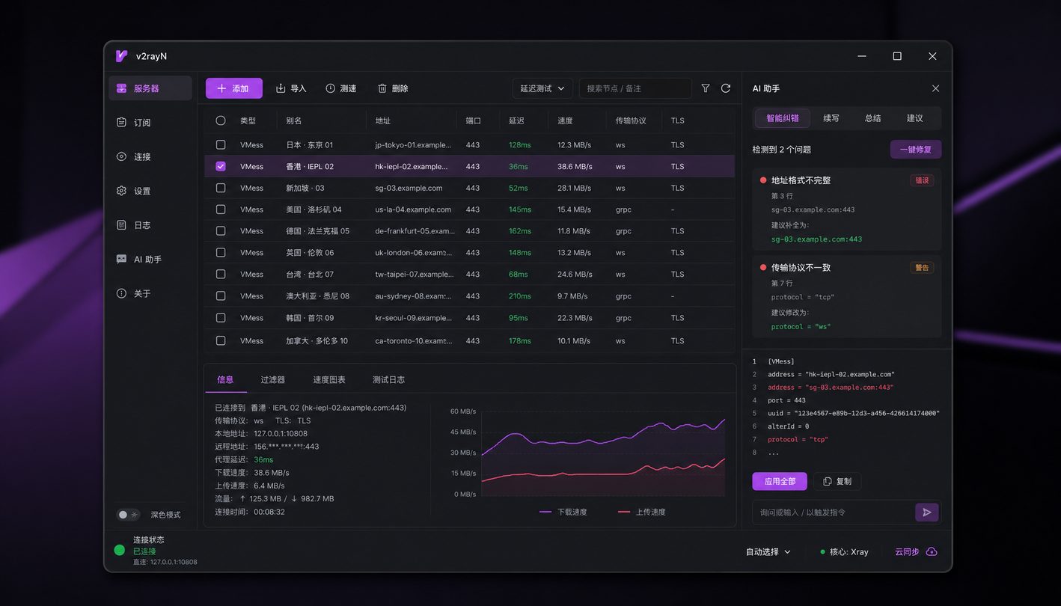The width and height of the screenshot is (1061, 606).
Task: Click the 删除 trash icon button
Action: (x=382, y=88)
